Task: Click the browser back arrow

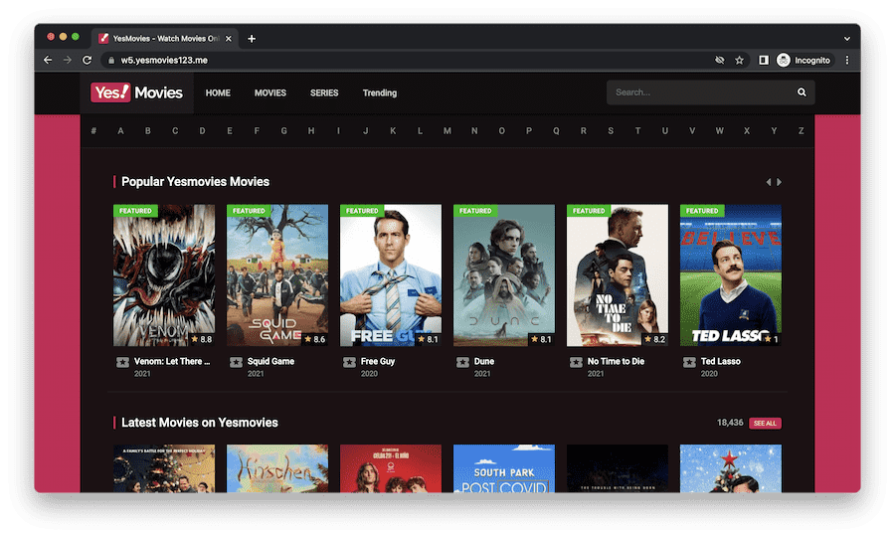Action: [48, 60]
